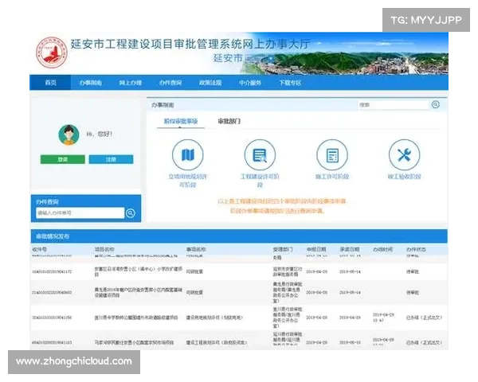Click the orange notice about four approval stages
Image resolution: width=478 pixels, height=382 pixels.
(282, 205)
